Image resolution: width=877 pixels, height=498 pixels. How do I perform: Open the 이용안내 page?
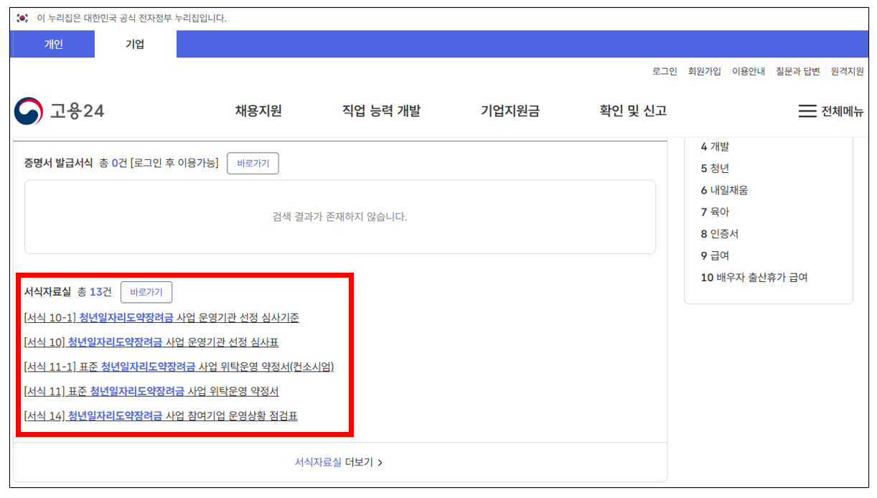tap(749, 71)
